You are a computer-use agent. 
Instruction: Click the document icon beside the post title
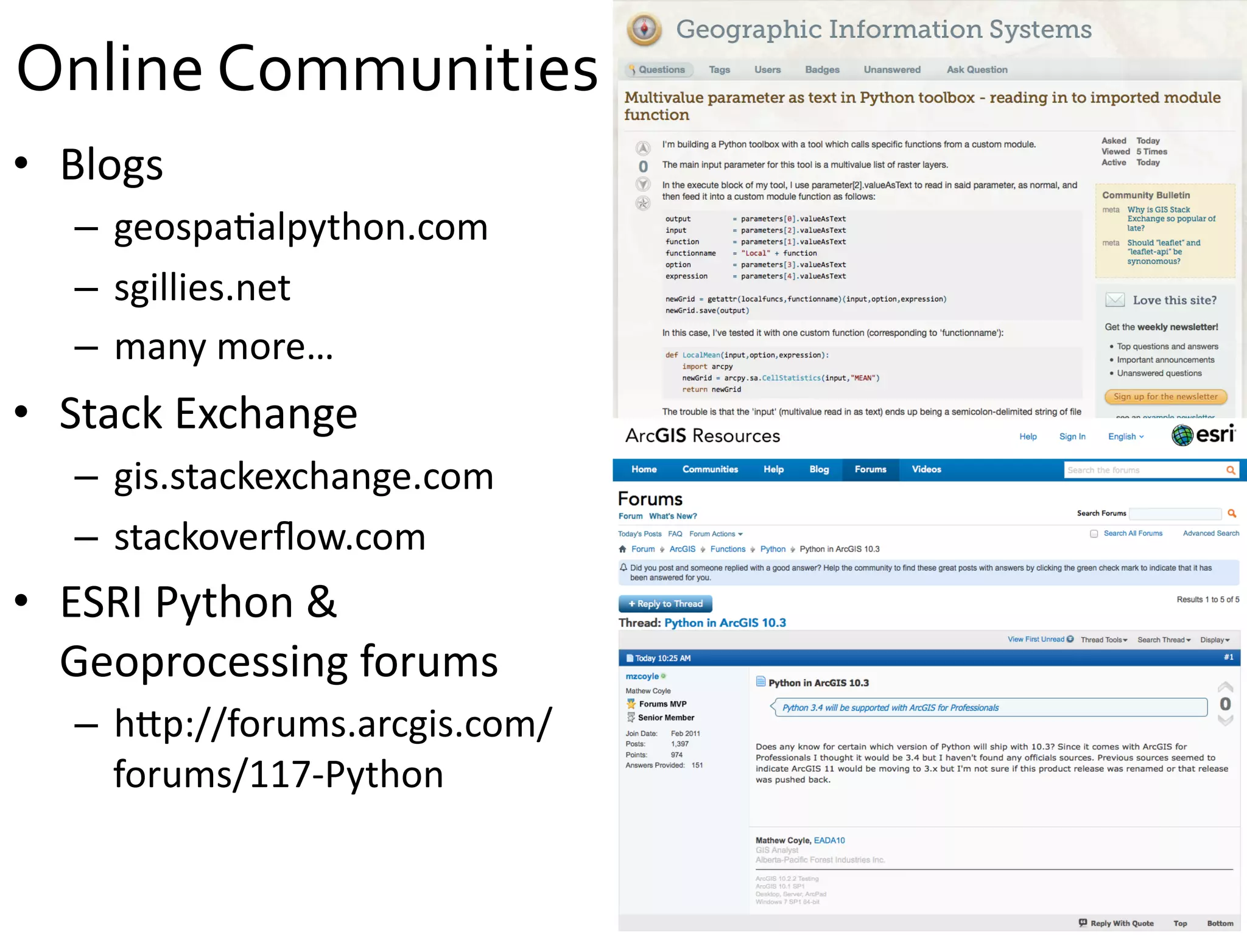[760, 682]
